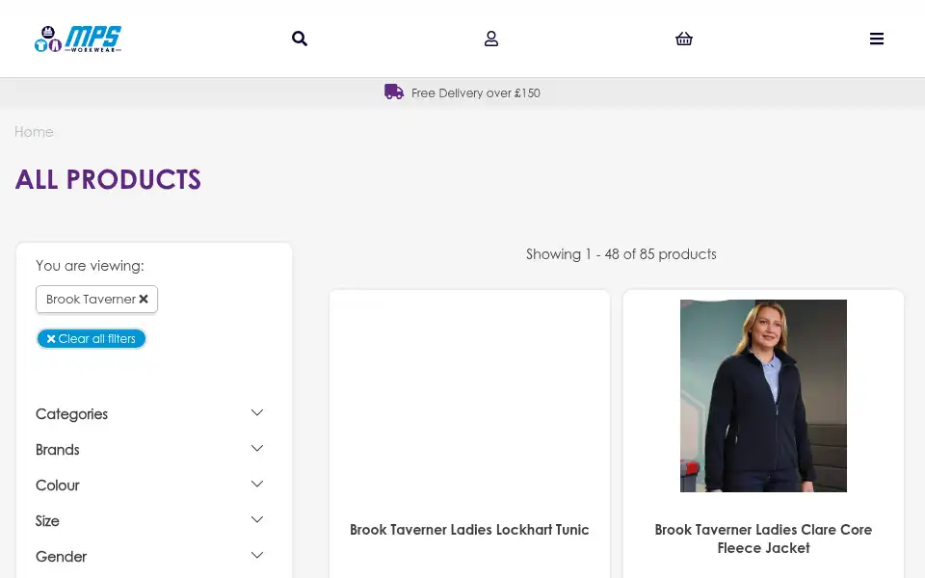
Task: Click the fleece jacket product photo
Action: 763,396
